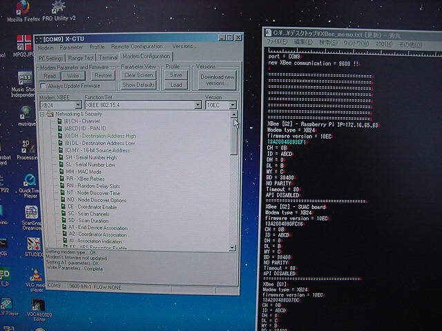Screen dimensions: 442x331
Task: Switch to the Range Test tab
Action: 81,58
